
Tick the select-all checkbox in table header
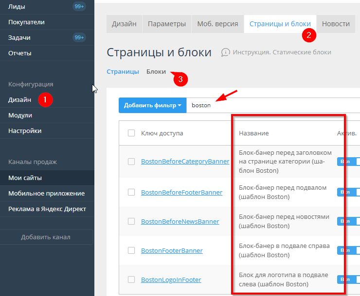[131, 133]
